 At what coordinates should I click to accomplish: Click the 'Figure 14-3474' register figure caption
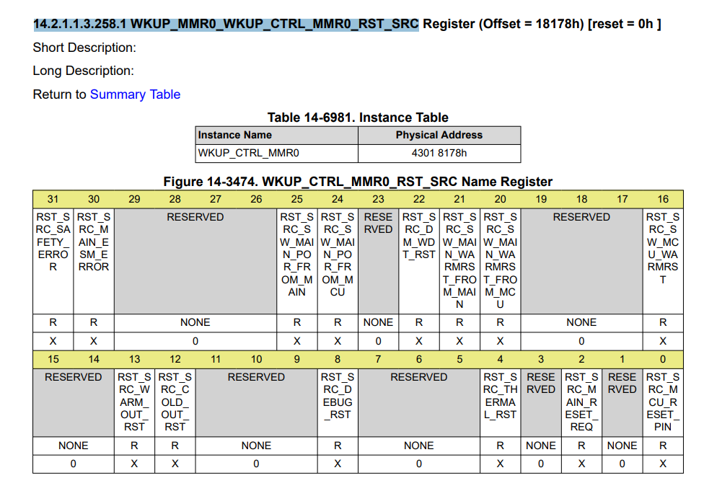pyautogui.click(x=358, y=182)
